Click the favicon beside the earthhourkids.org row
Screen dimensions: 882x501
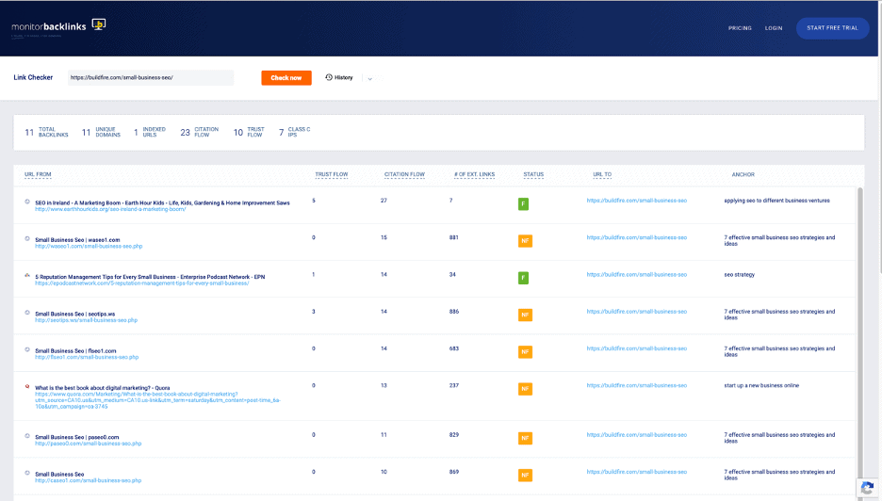pyautogui.click(x=27, y=202)
